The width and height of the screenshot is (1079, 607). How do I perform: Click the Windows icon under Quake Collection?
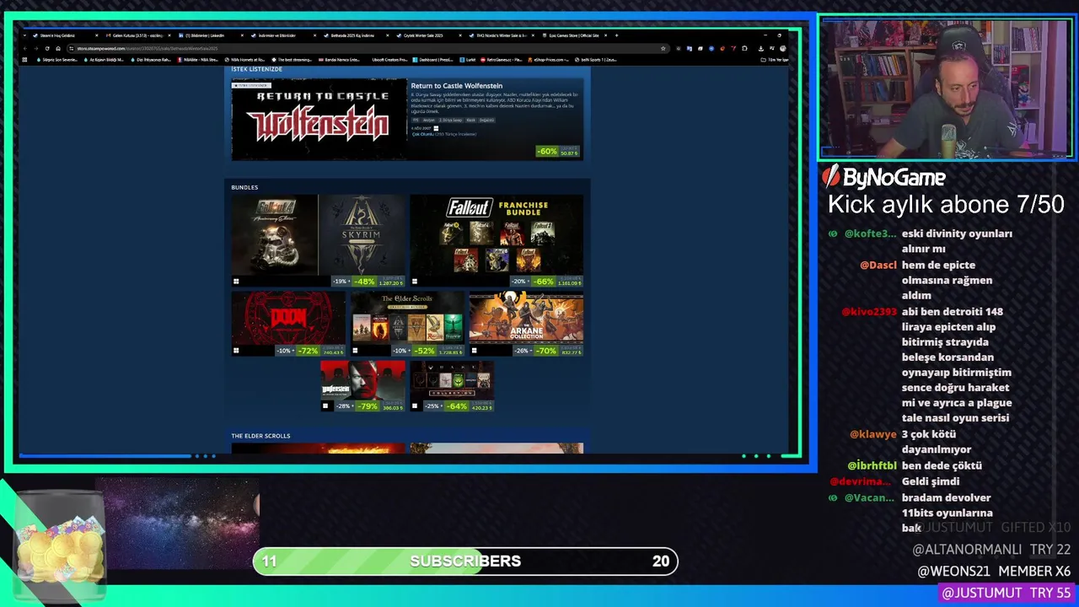[x=415, y=406]
